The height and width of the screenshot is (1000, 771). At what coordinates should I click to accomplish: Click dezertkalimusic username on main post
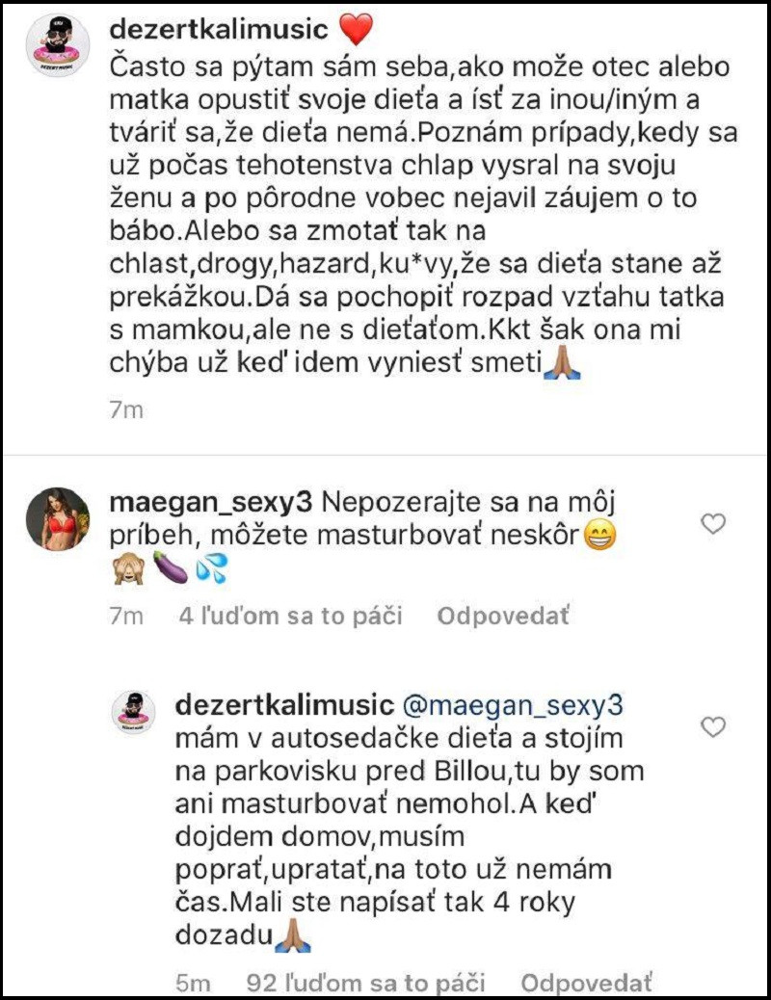point(219,29)
